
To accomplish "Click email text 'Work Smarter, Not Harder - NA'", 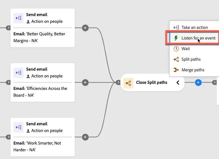I will [37, 146].
